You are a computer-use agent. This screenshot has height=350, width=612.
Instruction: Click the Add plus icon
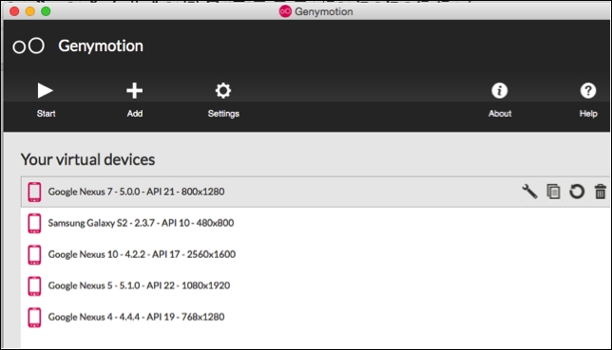(x=135, y=91)
